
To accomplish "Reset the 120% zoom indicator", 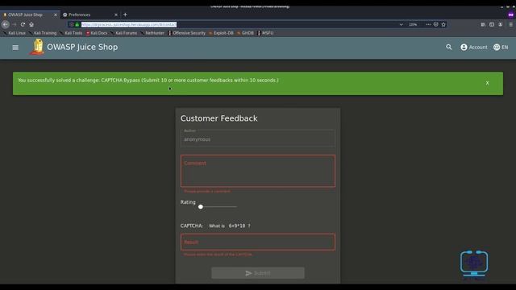I will click(413, 24).
